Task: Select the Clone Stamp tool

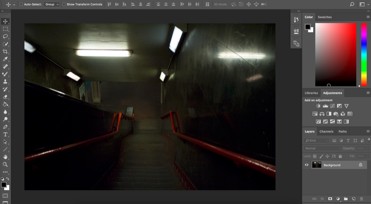Action: click(x=5, y=82)
